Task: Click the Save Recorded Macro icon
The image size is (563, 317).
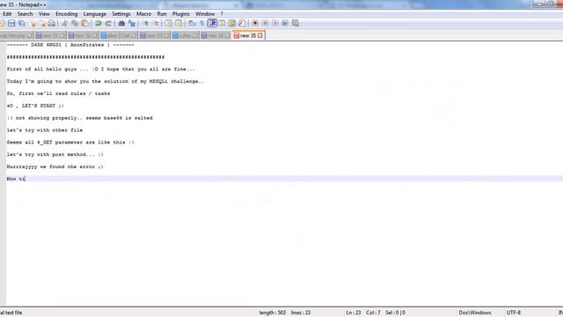Action: pos(296,24)
